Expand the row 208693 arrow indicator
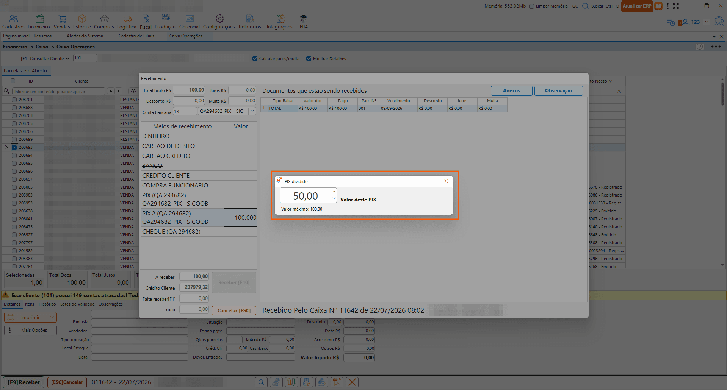The height and width of the screenshot is (390, 727). [6, 147]
